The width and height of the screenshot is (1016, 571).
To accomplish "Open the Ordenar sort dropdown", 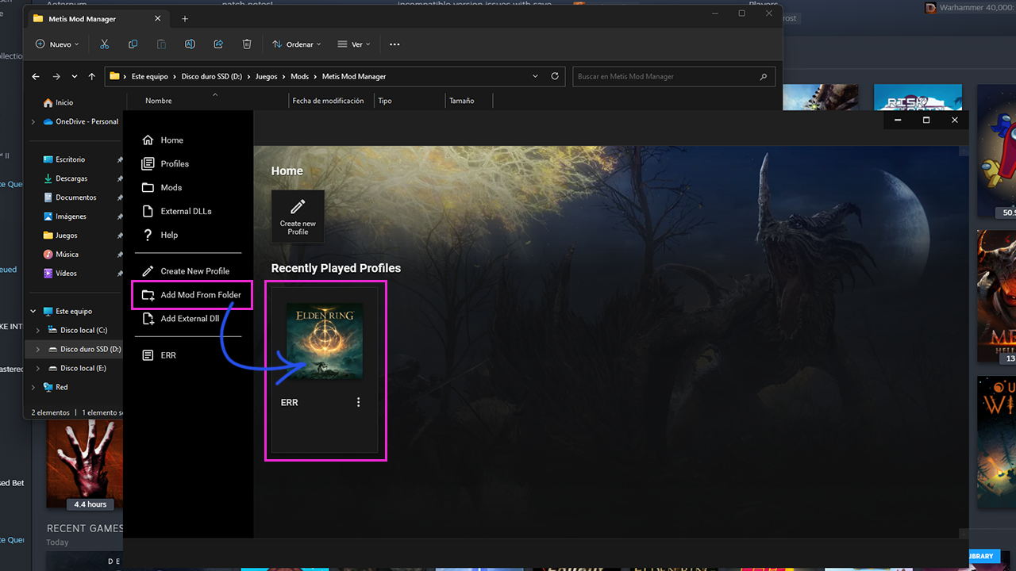I will pyautogui.click(x=296, y=44).
